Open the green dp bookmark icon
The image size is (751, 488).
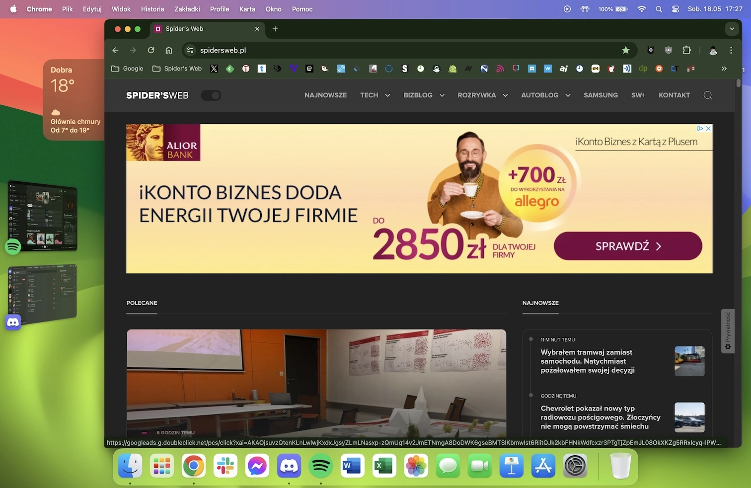(643, 69)
